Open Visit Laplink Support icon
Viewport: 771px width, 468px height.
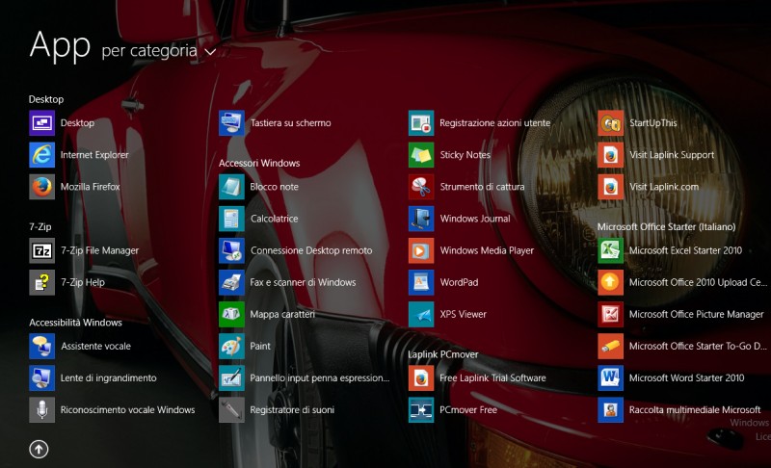pos(611,155)
